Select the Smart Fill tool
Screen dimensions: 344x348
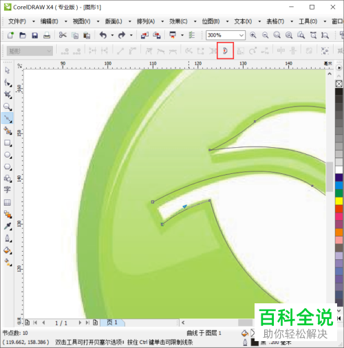coord(8,131)
